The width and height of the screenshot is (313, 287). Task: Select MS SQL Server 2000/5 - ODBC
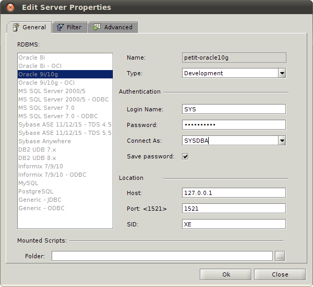(65, 99)
